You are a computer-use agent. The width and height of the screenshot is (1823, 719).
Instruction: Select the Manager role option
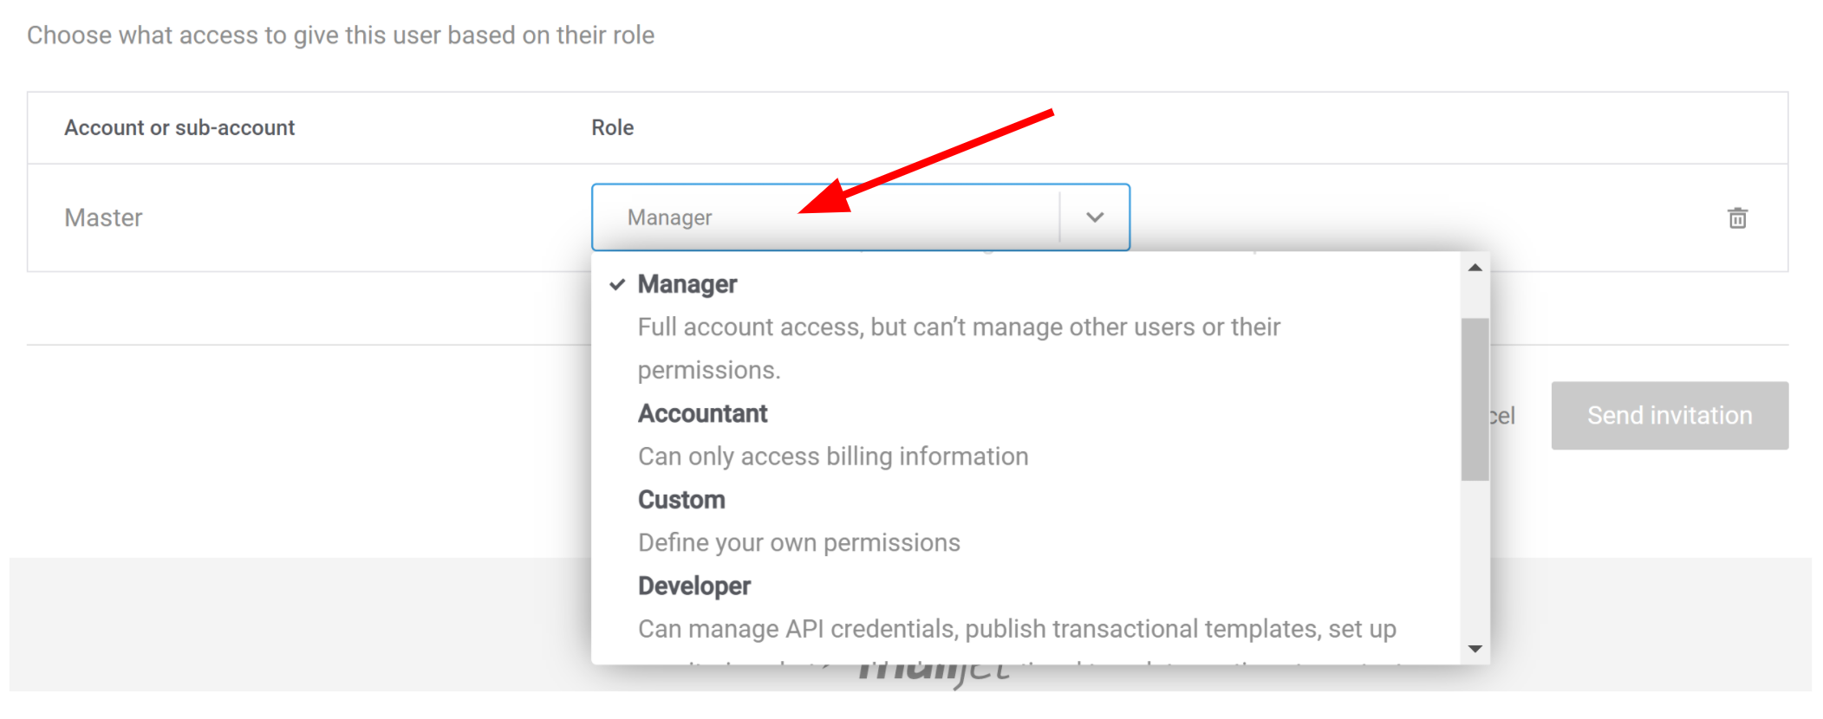tap(687, 283)
